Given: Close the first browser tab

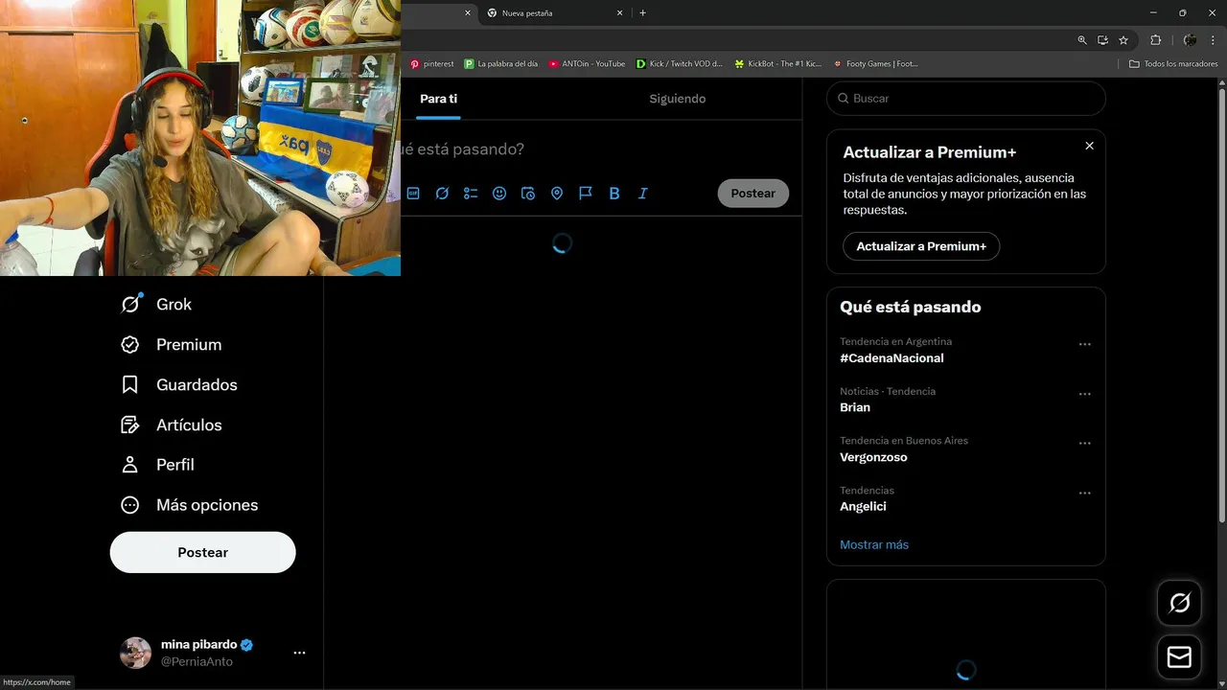Looking at the screenshot, I should [468, 13].
